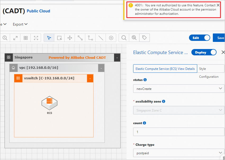Reset zoom to actual size icon
Image resolution: width=225 pixels, height=160 pixels.
(5, 38)
